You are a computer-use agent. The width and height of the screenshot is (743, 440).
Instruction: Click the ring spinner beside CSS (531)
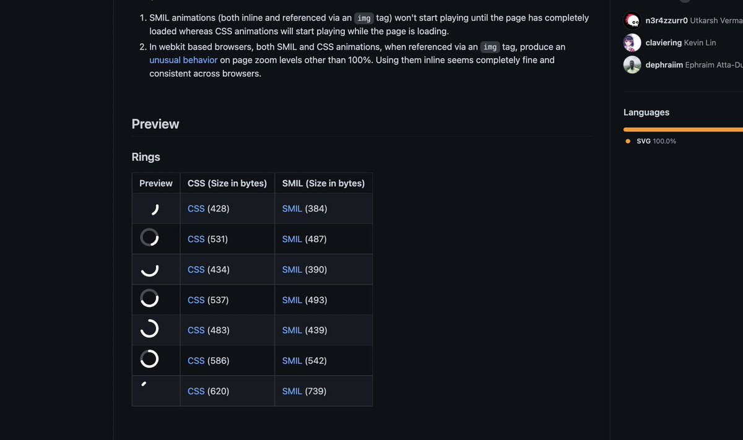(149, 238)
